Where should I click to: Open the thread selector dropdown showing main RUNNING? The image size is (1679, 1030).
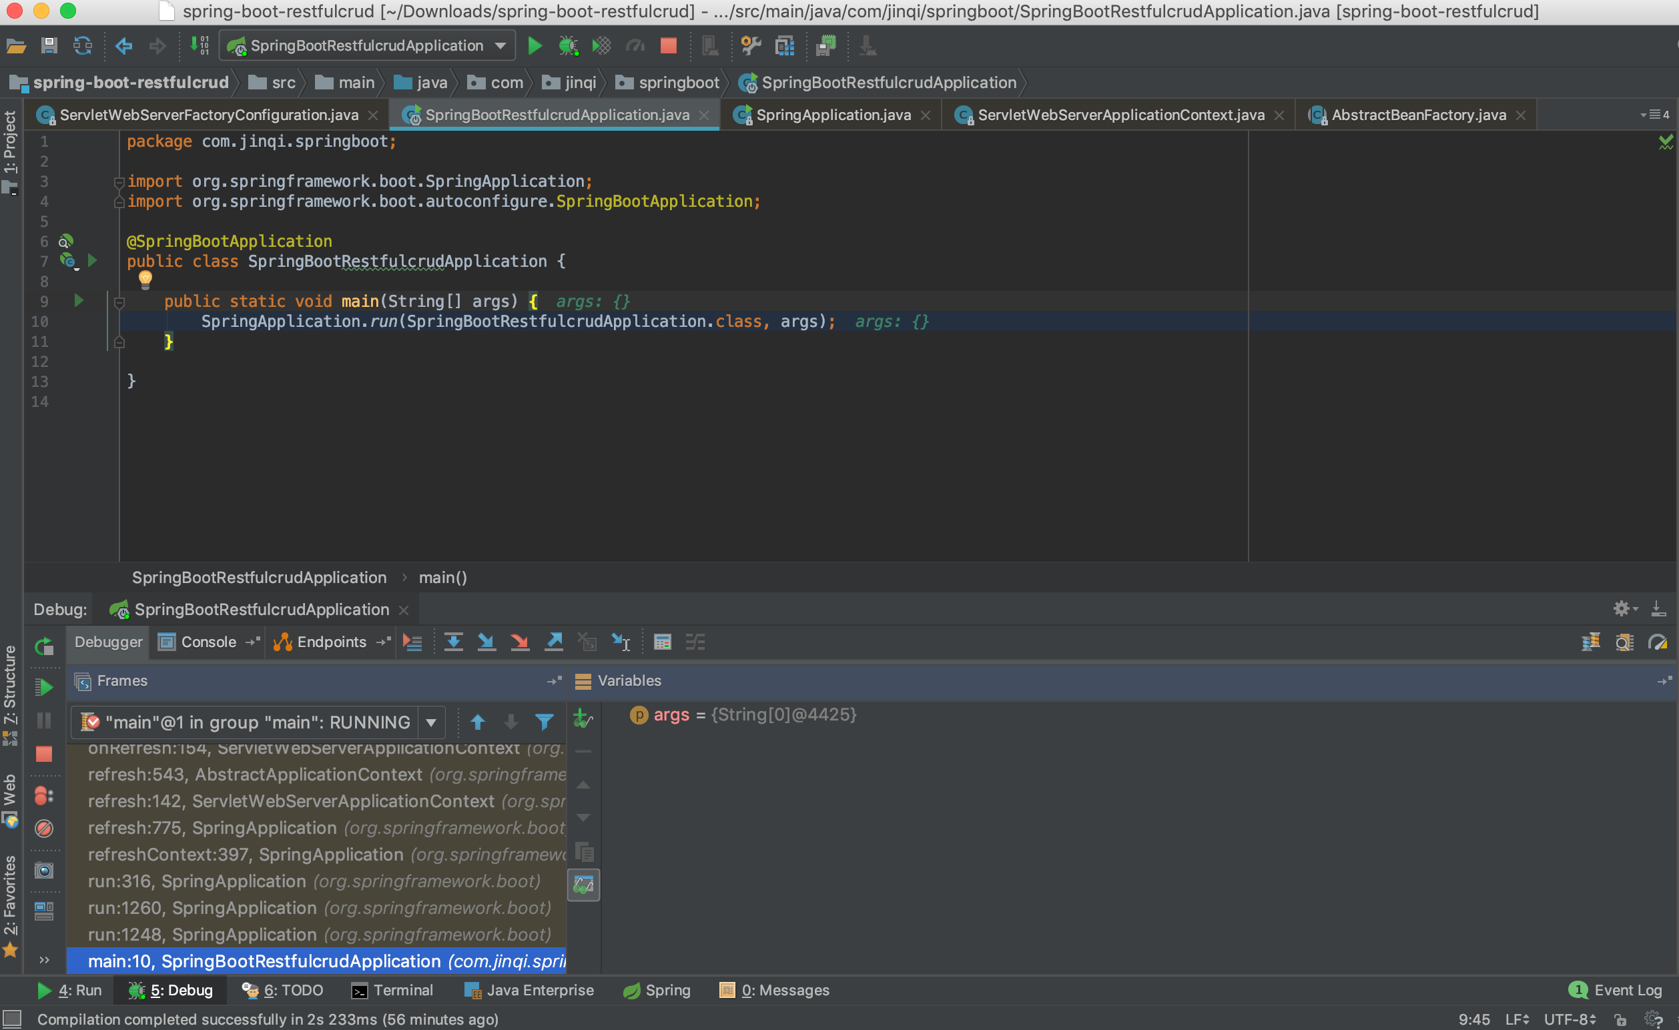pyautogui.click(x=258, y=722)
